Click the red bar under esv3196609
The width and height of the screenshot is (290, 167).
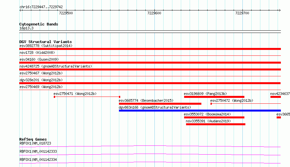coord(214,97)
